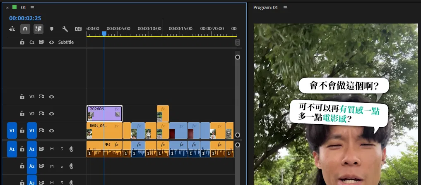421x185 pixels.
Task: Mute the A1 audio track
Action: tap(52, 149)
